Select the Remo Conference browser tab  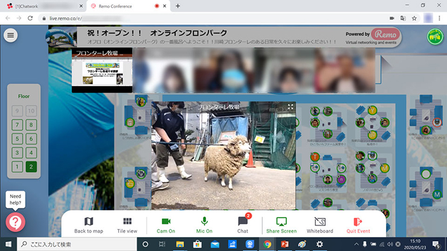point(128,6)
